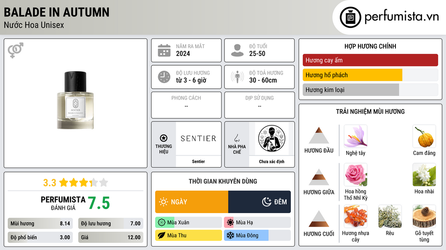The width and height of the screenshot is (446, 250).
Task: Select the Ngày daytime bar
Action: pyautogui.click(x=192, y=202)
